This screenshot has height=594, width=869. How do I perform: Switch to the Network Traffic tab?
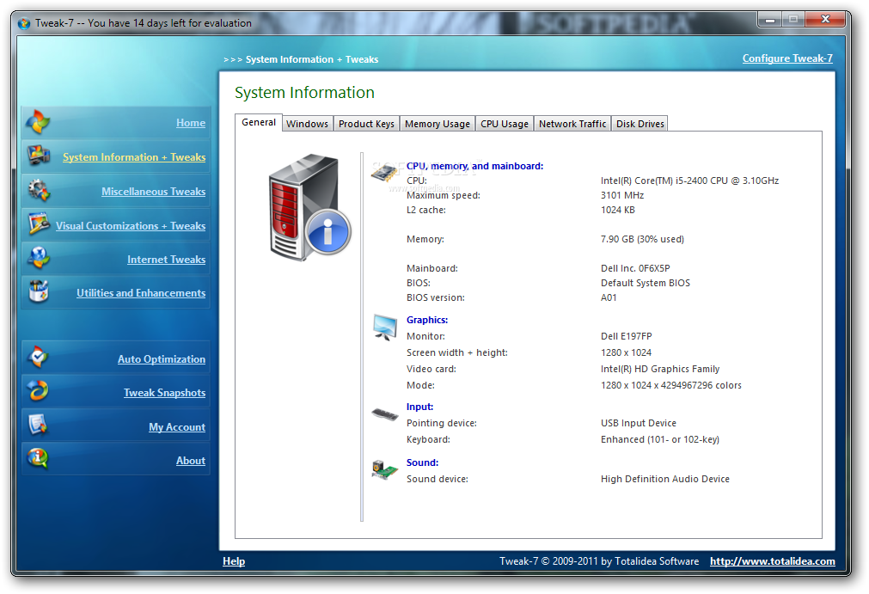[572, 124]
